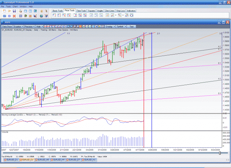
Task: Switch to the EURUSD_H8 chart tab
Action: coord(43,160)
